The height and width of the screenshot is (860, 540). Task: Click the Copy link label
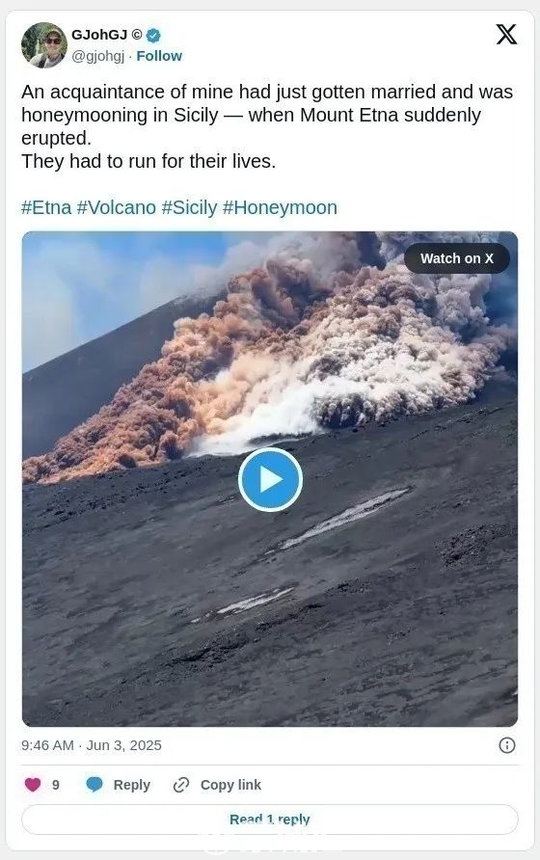pos(230,785)
